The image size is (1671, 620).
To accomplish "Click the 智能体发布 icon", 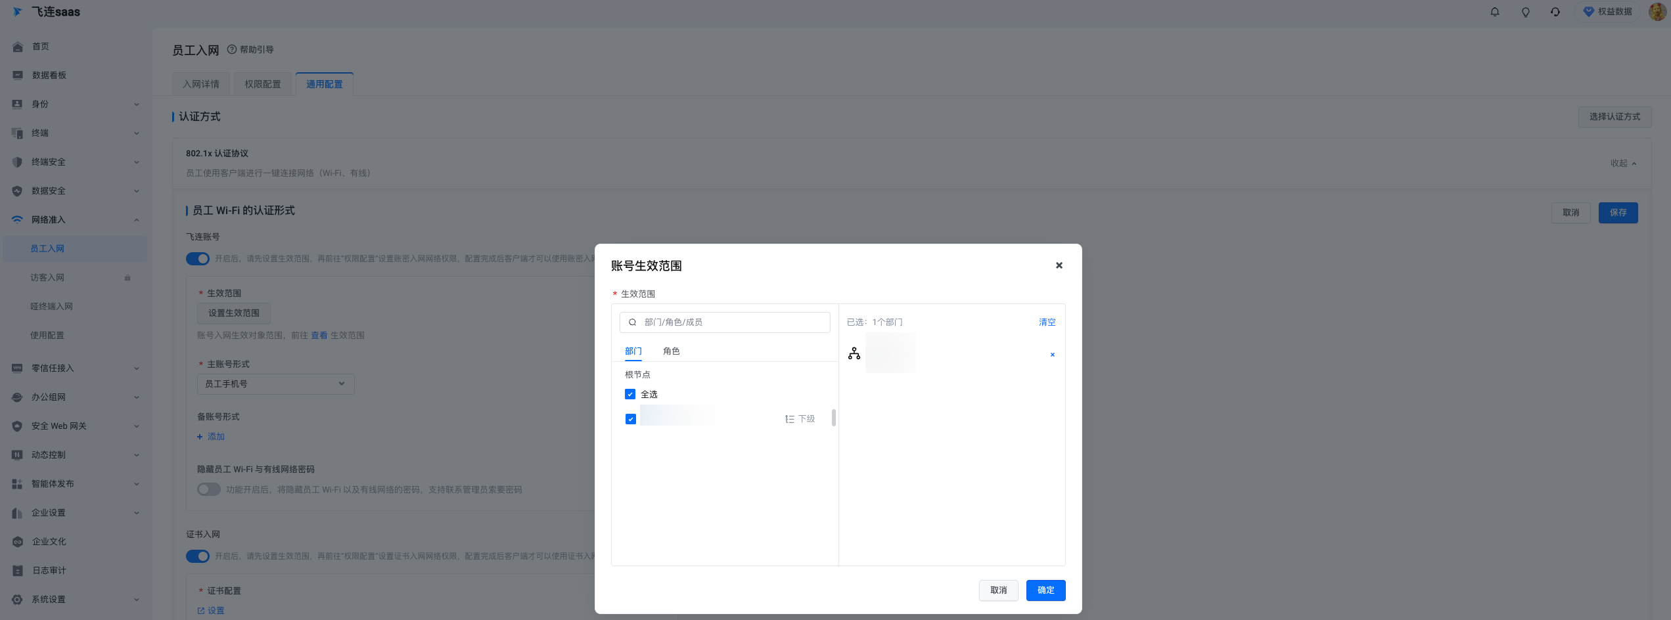I will pos(18,484).
